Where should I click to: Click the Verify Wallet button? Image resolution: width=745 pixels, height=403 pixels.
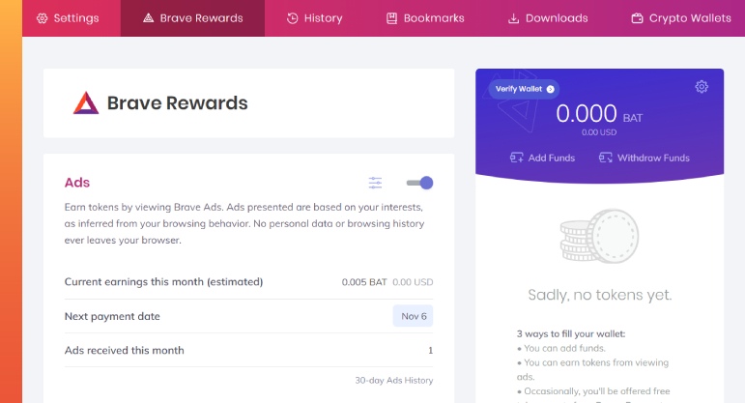524,89
